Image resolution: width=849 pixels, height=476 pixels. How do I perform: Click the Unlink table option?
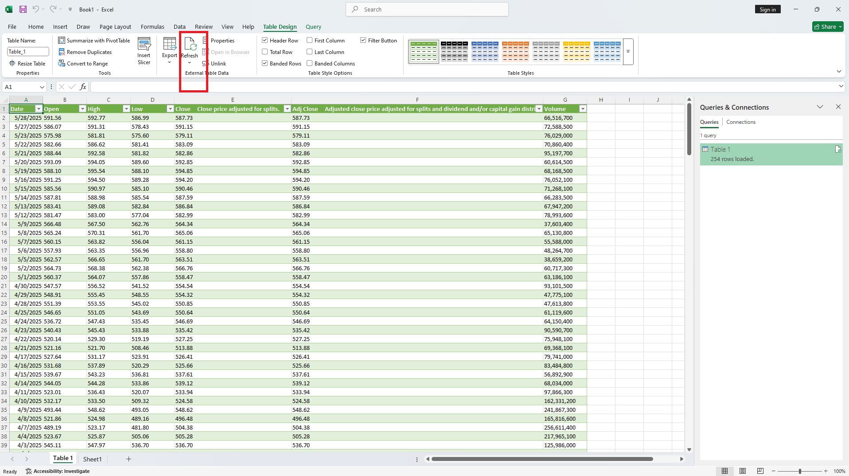pyautogui.click(x=214, y=63)
